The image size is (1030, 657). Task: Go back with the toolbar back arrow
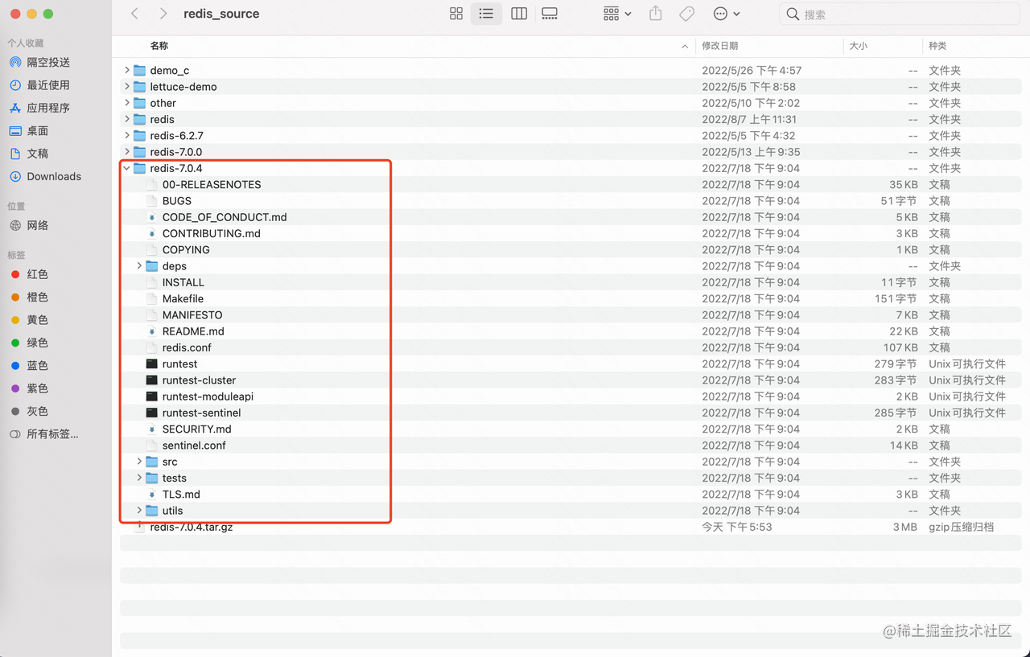[x=134, y=14]
